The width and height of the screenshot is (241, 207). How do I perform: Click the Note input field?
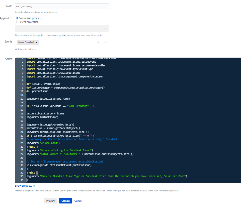[x=62, y=6]
